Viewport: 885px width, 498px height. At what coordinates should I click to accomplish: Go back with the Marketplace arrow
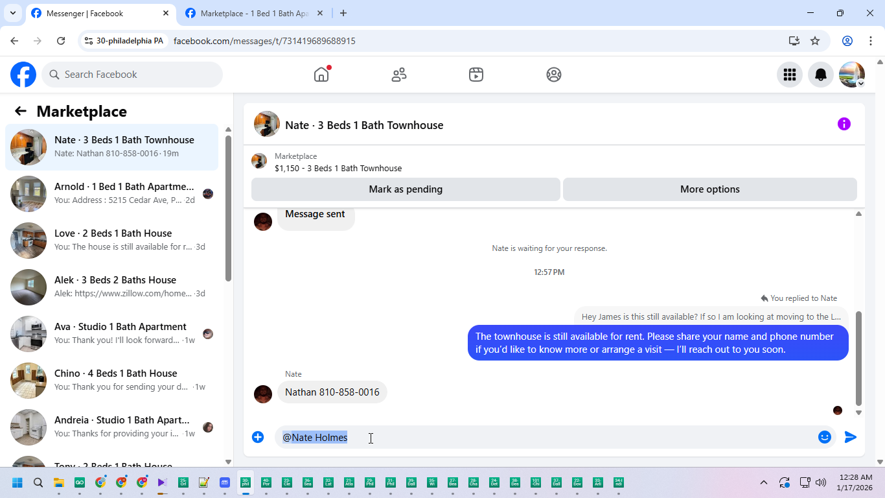(x=21, y=111)
